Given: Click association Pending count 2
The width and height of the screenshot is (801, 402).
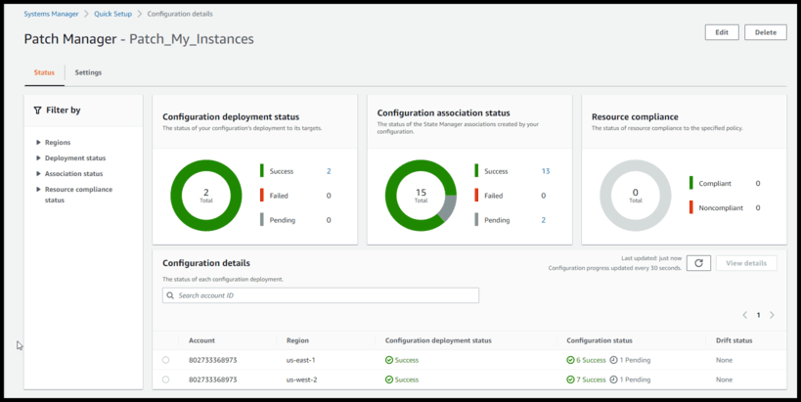Looking at the screenshot, I should tap(544, 220).
